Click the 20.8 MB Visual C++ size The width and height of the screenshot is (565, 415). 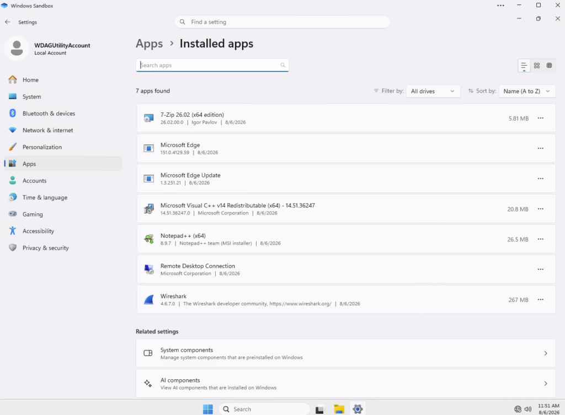point(518,209)
